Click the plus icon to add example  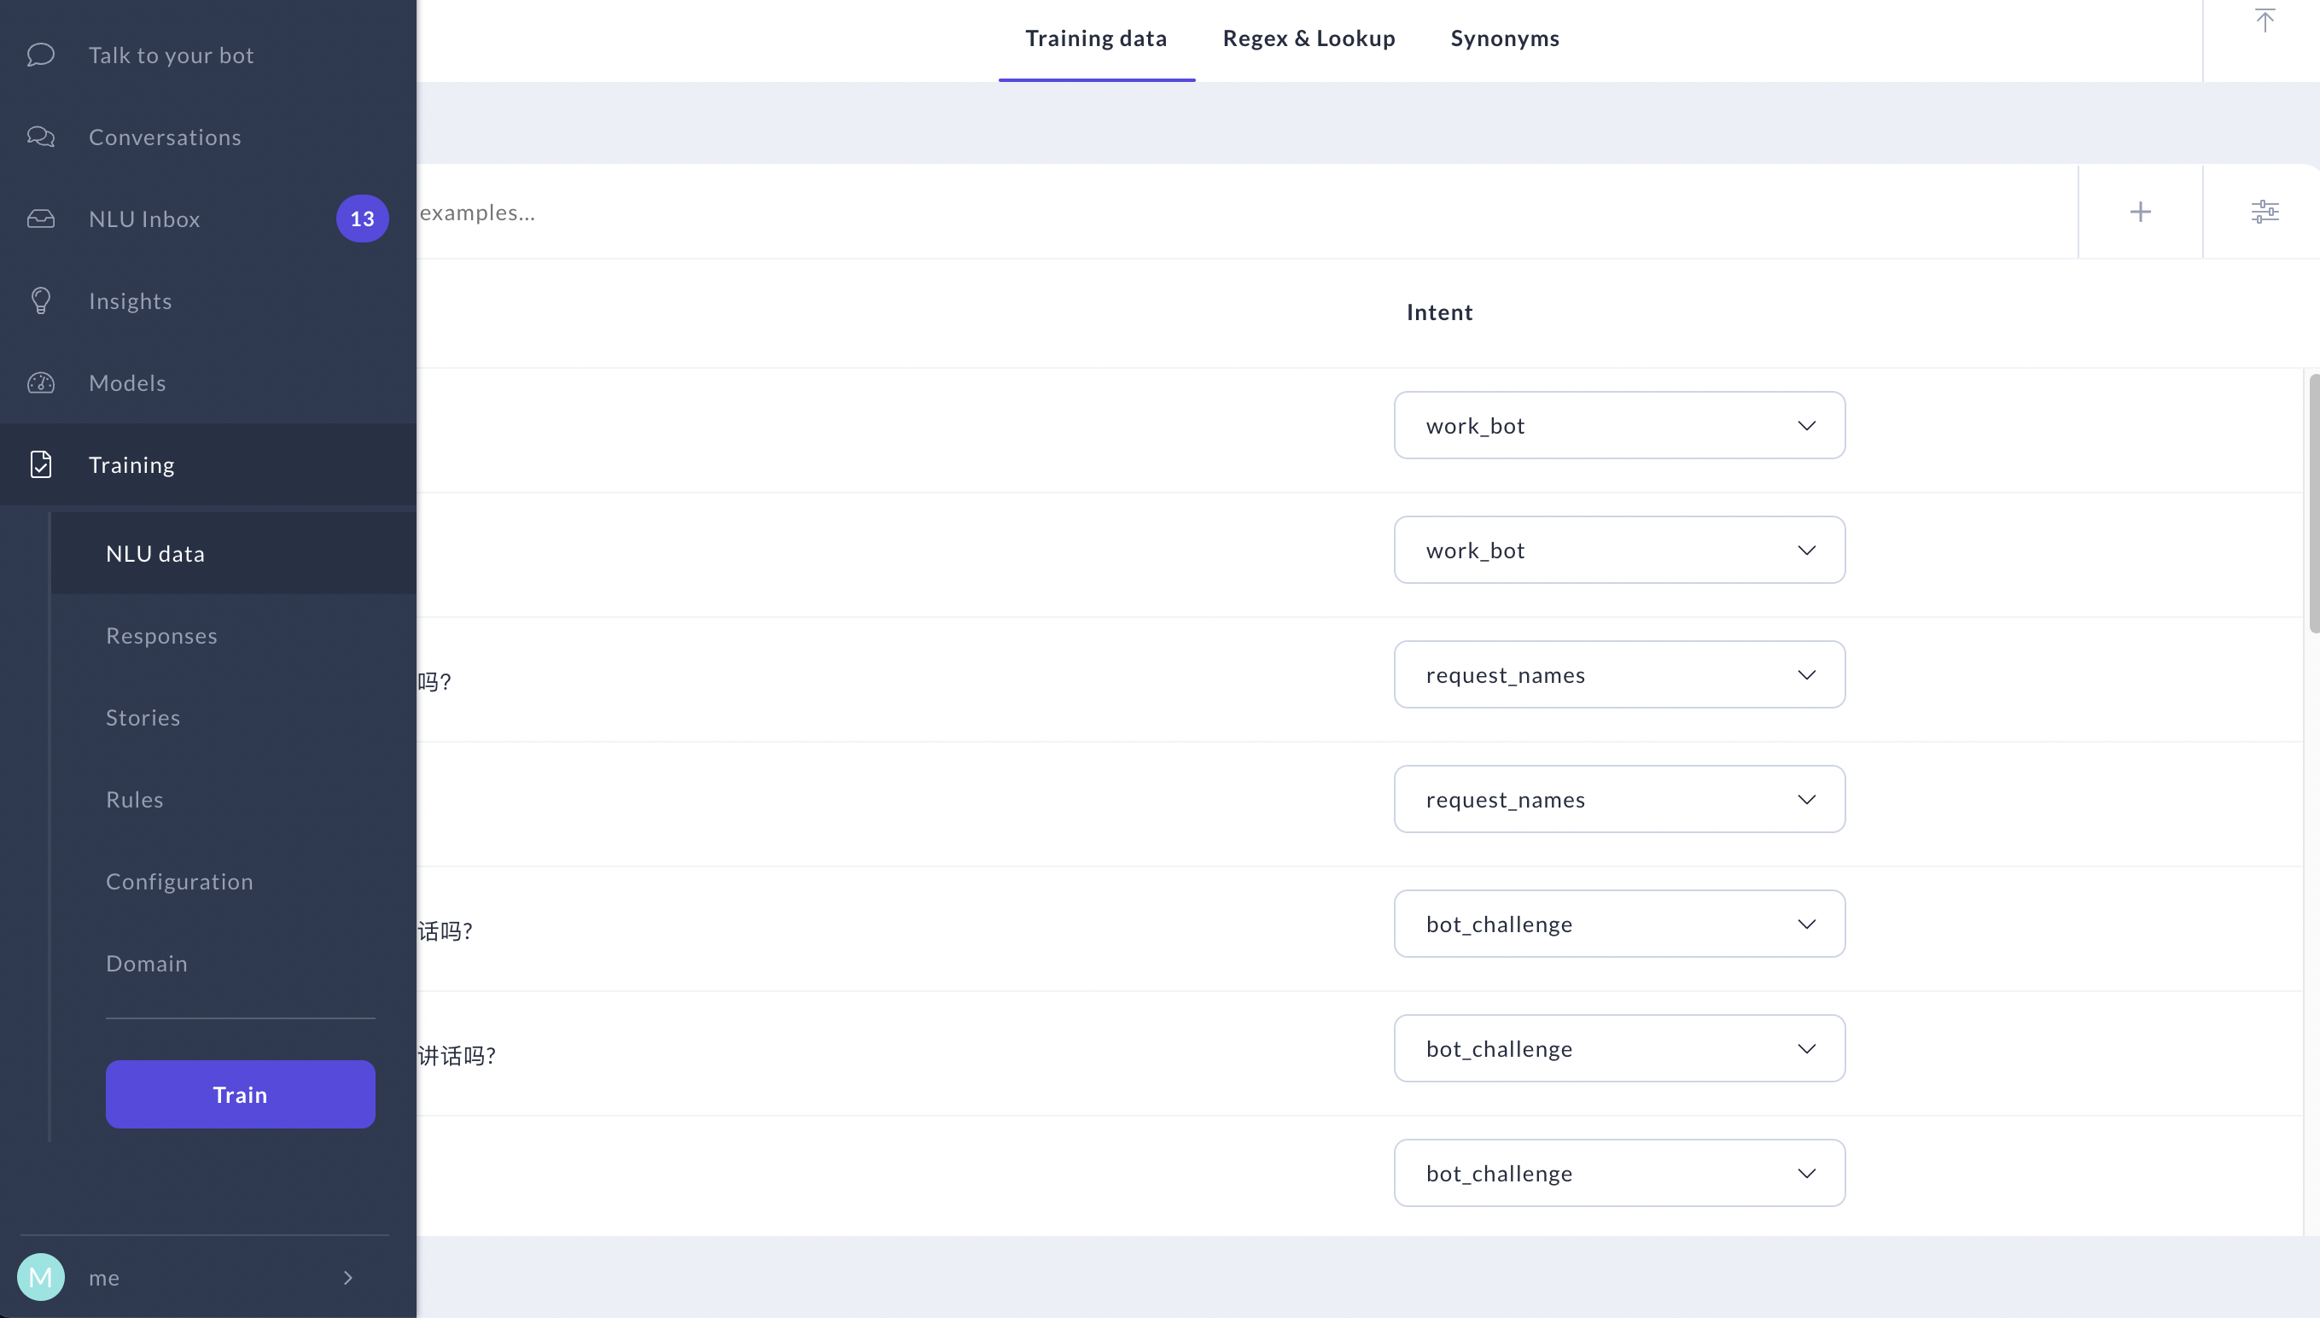coord(2140,212)
